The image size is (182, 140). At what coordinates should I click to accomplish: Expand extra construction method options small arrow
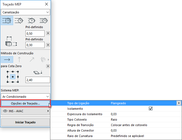pos(48,59)
